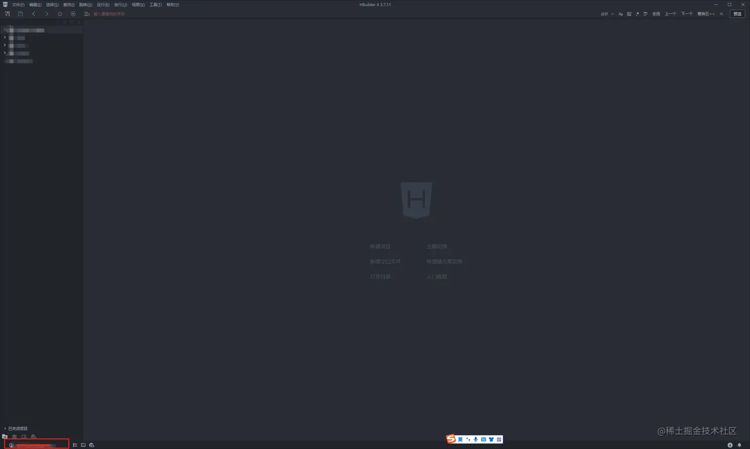The width and height of the screenshot is (750, 449).
Task: Click the new file toolbar icon
Action: 7,14
